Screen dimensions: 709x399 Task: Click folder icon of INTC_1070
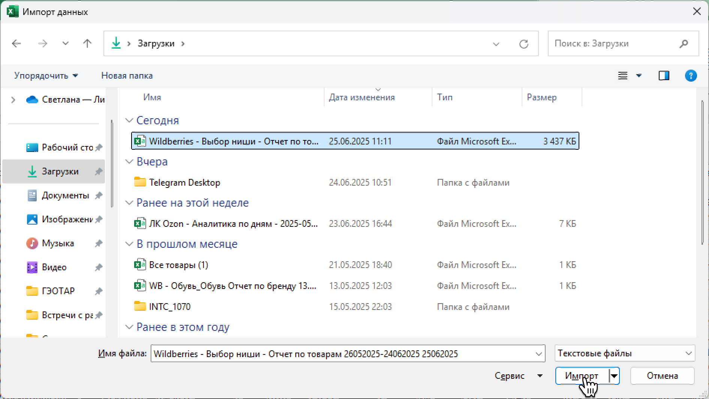pyautogui.click(x=140, y=307)
